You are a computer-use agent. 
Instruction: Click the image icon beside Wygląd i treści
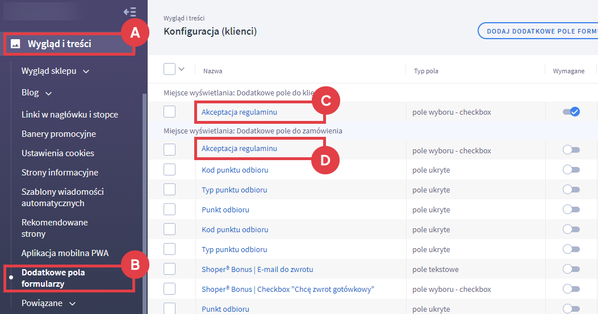(x=16, y=44)
